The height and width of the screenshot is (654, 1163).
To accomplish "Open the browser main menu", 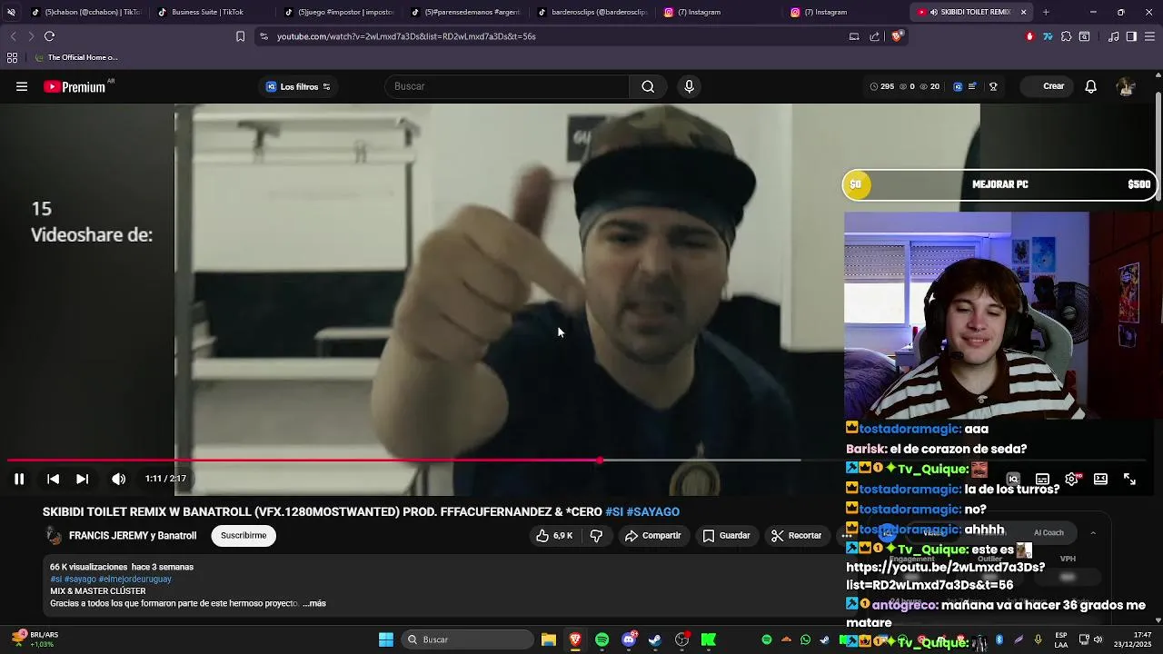I will tap(1149, 36).
